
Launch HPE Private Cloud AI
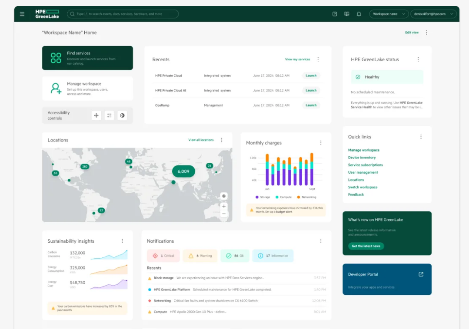[x=311, y=90]
